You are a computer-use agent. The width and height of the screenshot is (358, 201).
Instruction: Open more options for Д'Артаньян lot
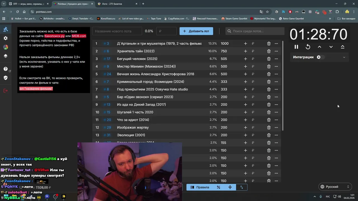click(276, 44)
